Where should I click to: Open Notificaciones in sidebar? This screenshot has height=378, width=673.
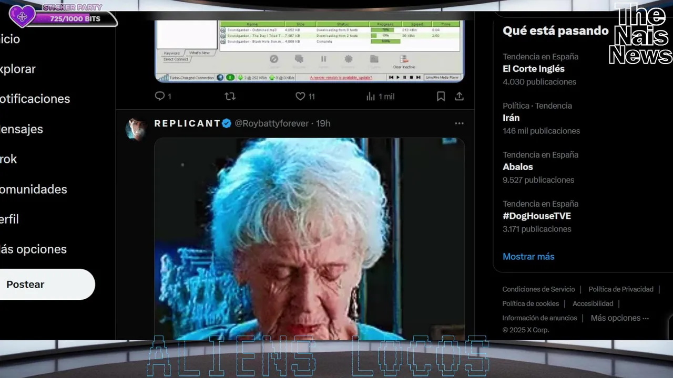tap(35, 99)
